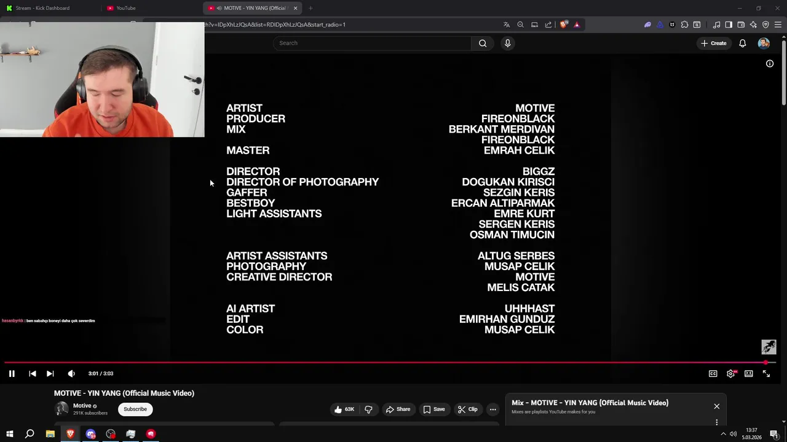Open a new browser tab
Screen dimensions: 787x442
[x=310, y=8]
